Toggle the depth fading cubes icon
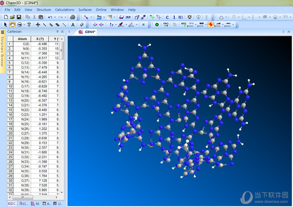 click(x=143, y=17)
